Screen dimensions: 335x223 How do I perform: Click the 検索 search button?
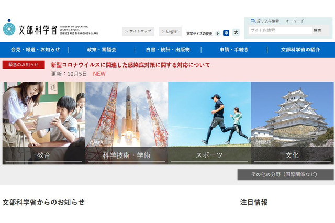pos(317,30)
